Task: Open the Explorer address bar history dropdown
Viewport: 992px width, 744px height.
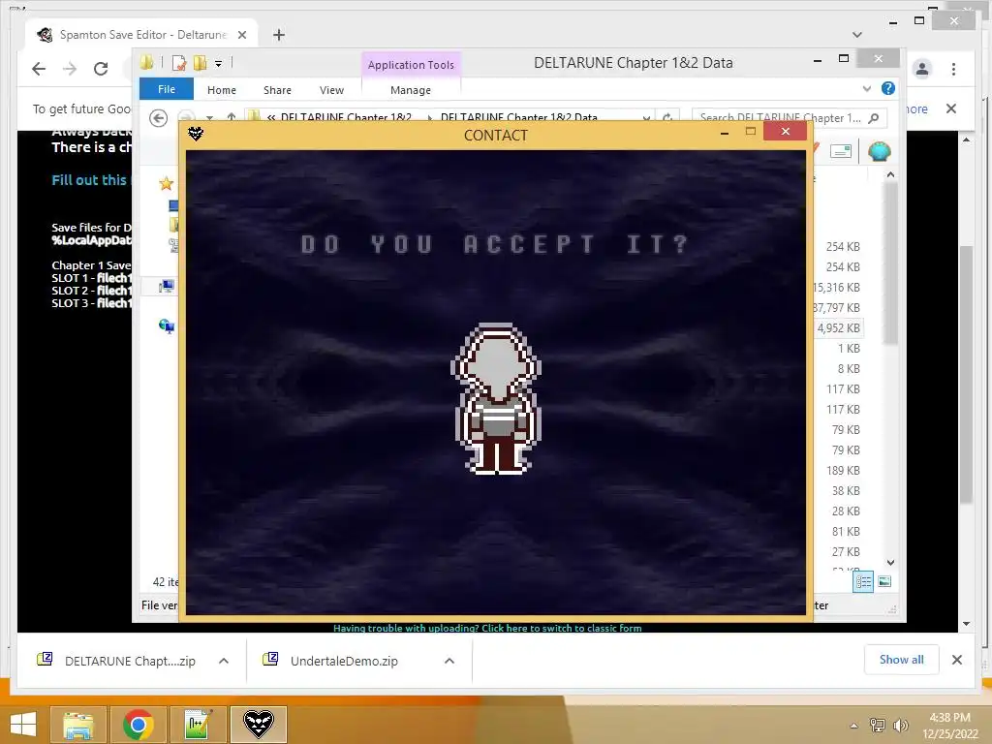Action: [646, 117]
